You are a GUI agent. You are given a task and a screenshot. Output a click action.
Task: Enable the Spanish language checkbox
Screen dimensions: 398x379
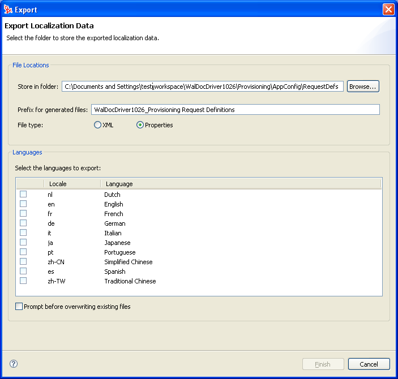point(23,272)
